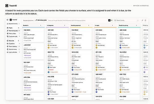
Task: Open the CLE-5581 Honda Civic card
Action: coord(33,68)
